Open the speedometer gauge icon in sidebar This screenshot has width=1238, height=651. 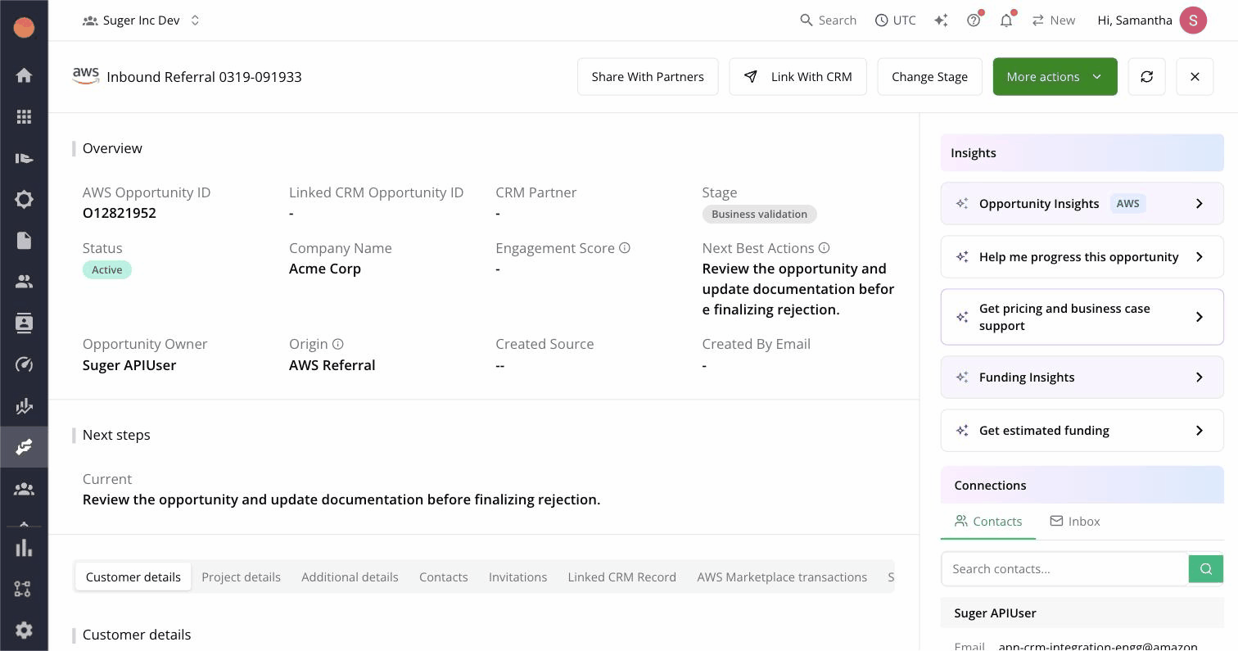[x=24, y=364]
